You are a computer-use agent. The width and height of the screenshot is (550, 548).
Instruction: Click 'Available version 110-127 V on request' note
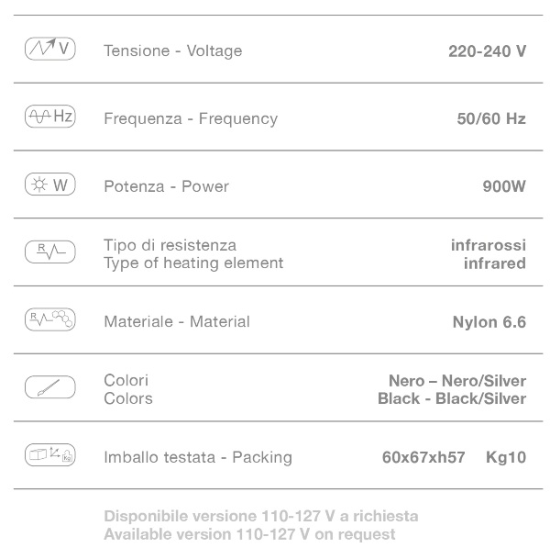point(250,533)
